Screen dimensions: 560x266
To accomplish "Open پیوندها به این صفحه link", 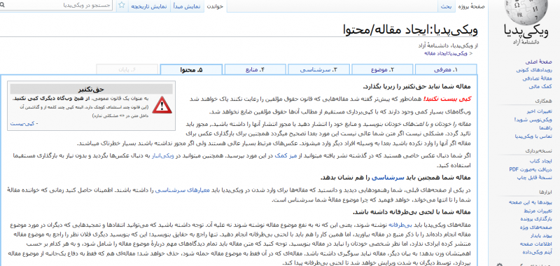I will (x=530, y=202).
